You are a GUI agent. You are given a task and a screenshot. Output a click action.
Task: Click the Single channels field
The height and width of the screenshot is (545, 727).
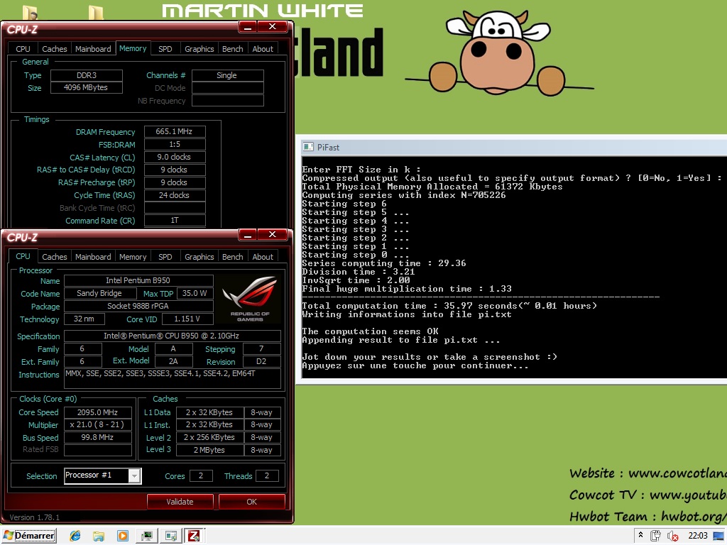point(228,75)
